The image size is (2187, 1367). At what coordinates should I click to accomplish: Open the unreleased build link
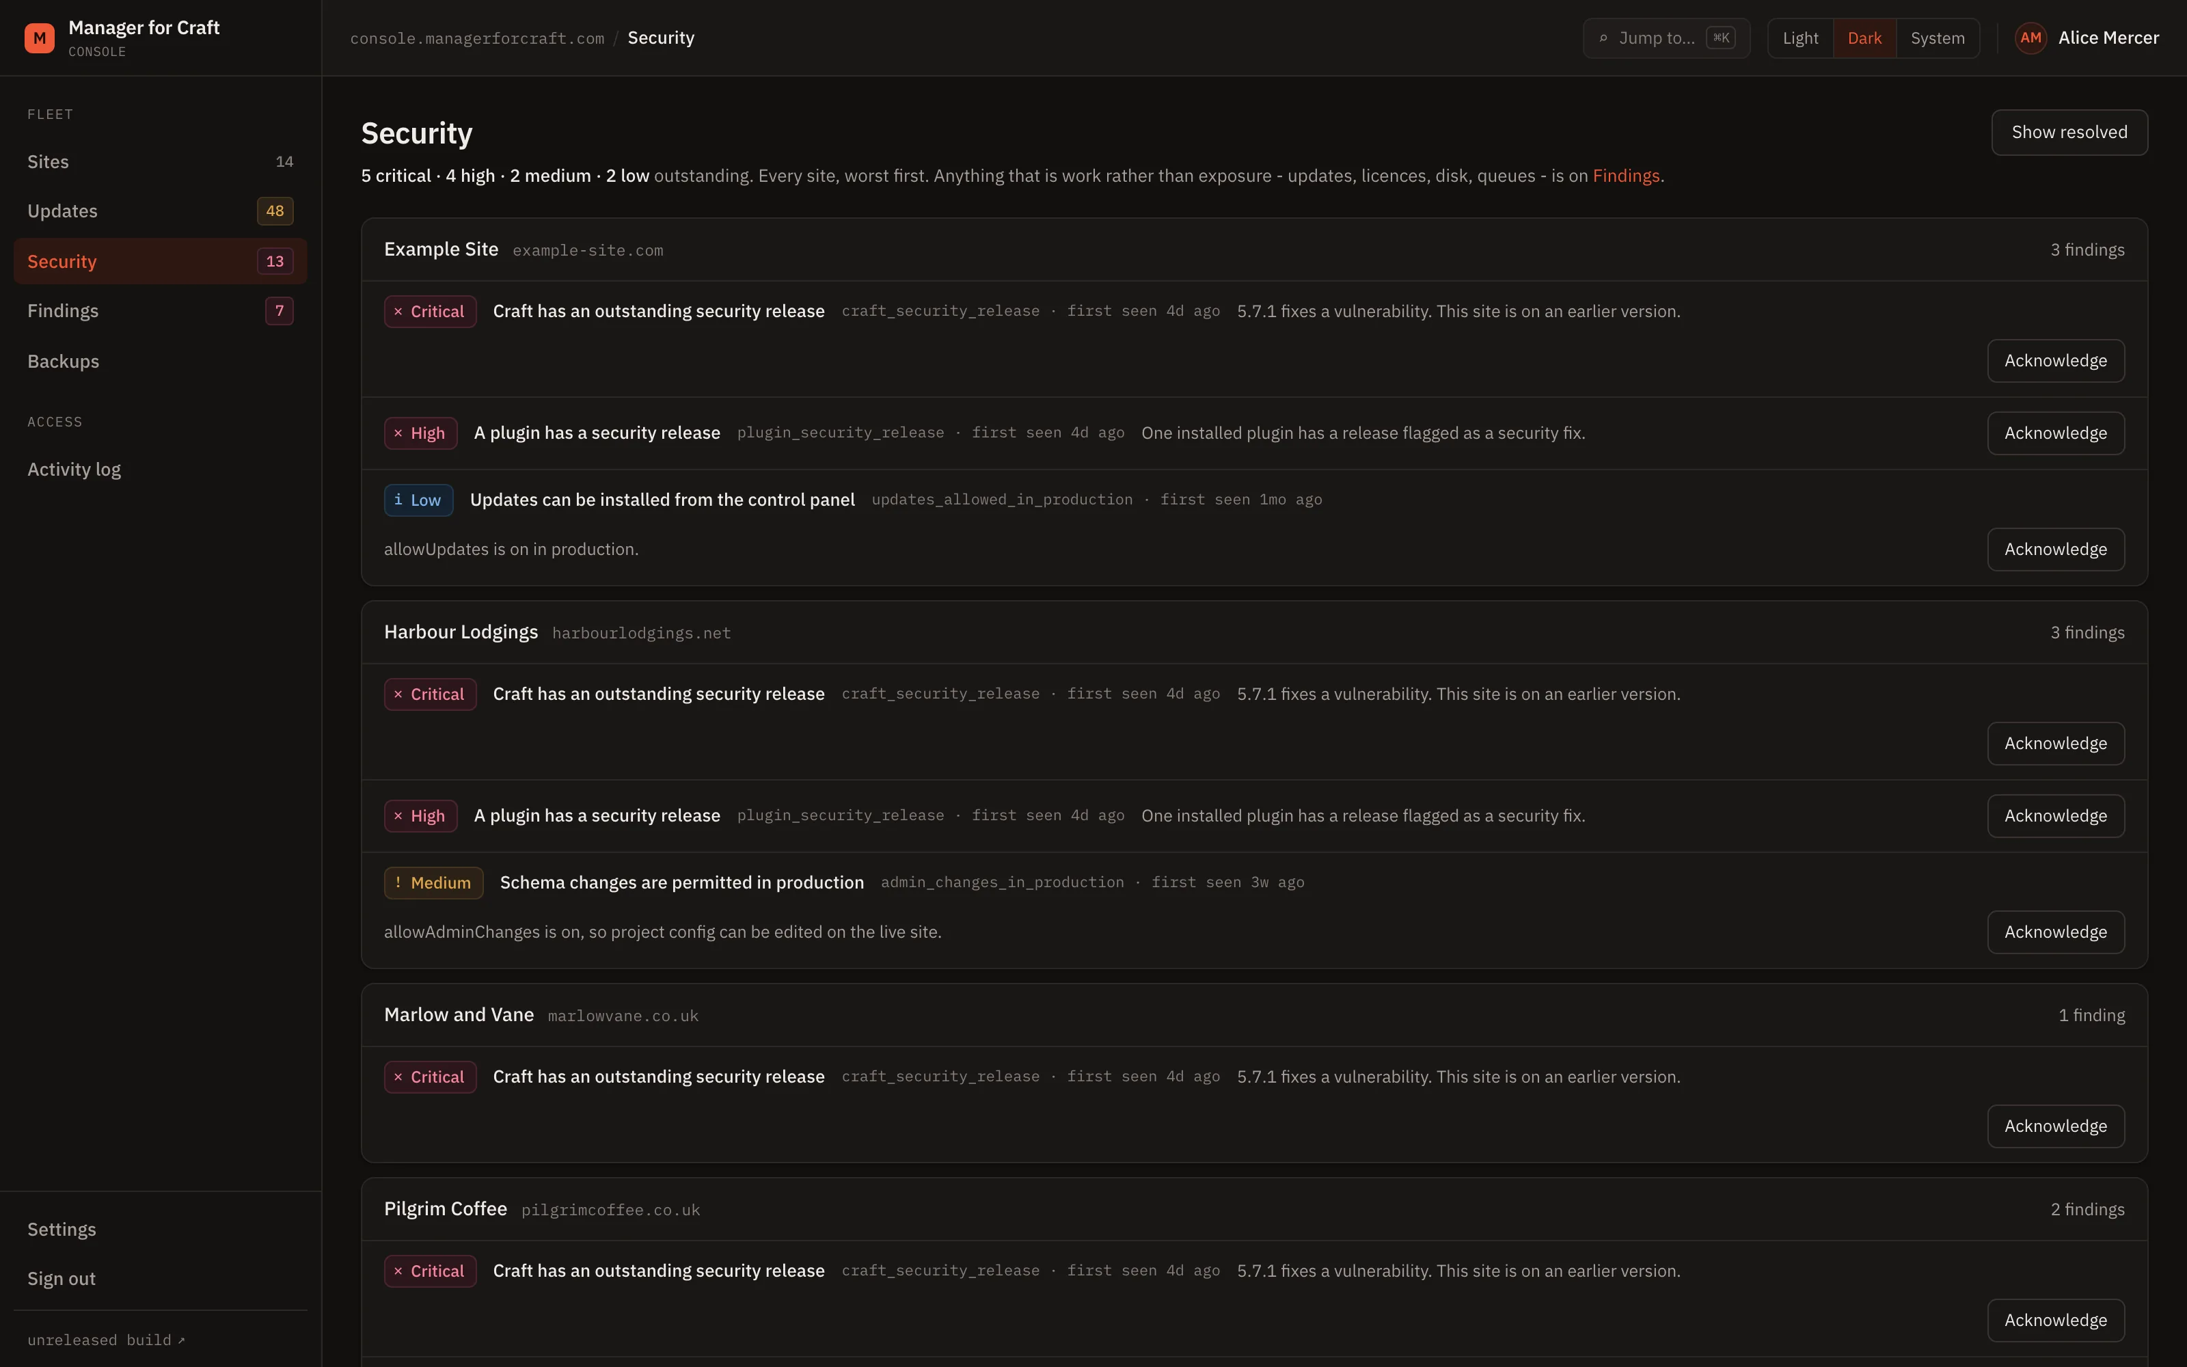[106, 1340]
